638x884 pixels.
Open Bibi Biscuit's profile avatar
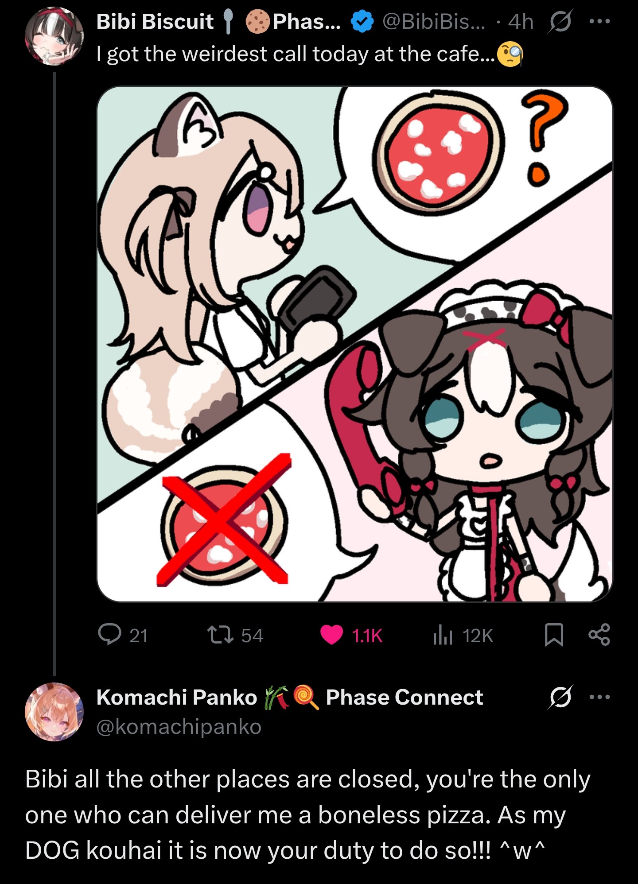pyautogui.click(x=54, y=36)
